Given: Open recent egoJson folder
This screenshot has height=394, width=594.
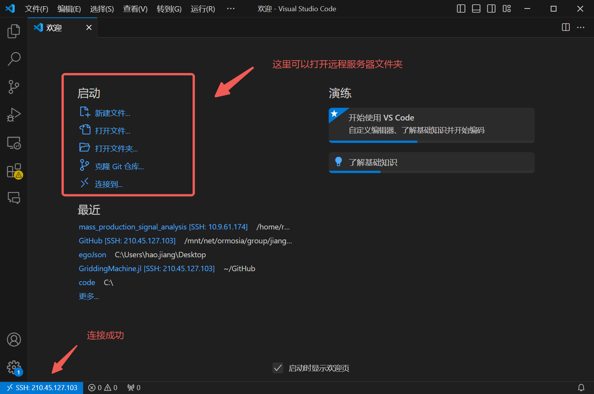Looking at the screenshot, I should (x=92, y=255).
